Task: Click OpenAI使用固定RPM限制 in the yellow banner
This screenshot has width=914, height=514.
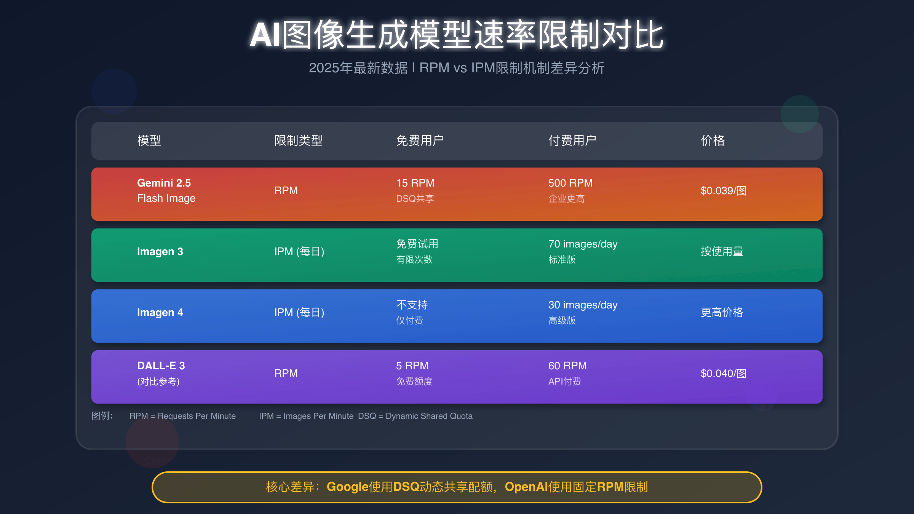Action: [x=576, y=487]
